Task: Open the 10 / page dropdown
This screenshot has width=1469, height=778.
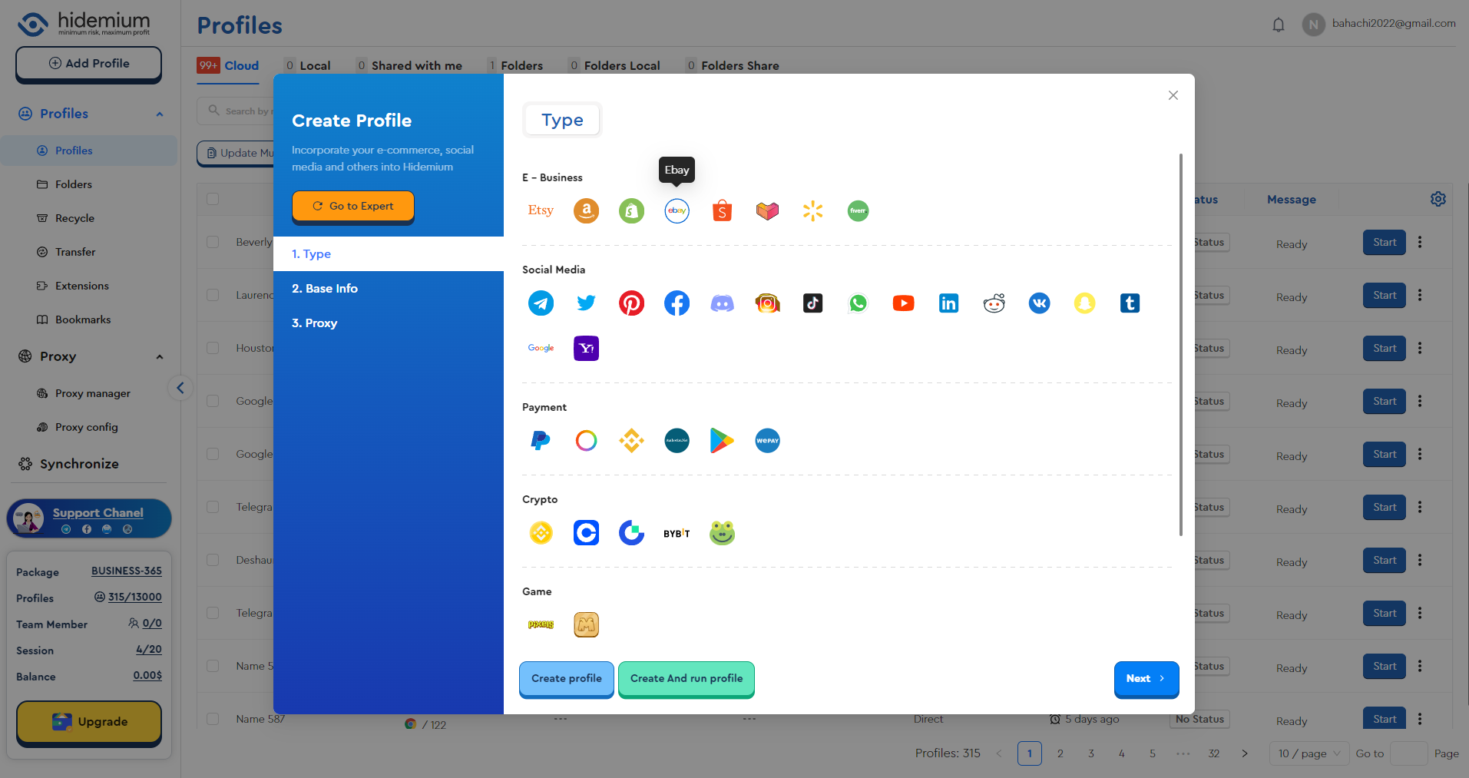Action: pyautogui.click(x=1309, y=753)
